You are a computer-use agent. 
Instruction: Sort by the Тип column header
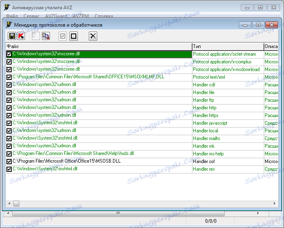228,46
